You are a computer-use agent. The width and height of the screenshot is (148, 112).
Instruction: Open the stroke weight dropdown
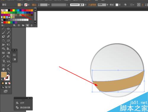(49, 5)
